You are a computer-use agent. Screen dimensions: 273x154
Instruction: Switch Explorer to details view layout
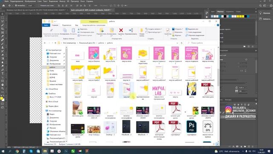pos(214,144)
